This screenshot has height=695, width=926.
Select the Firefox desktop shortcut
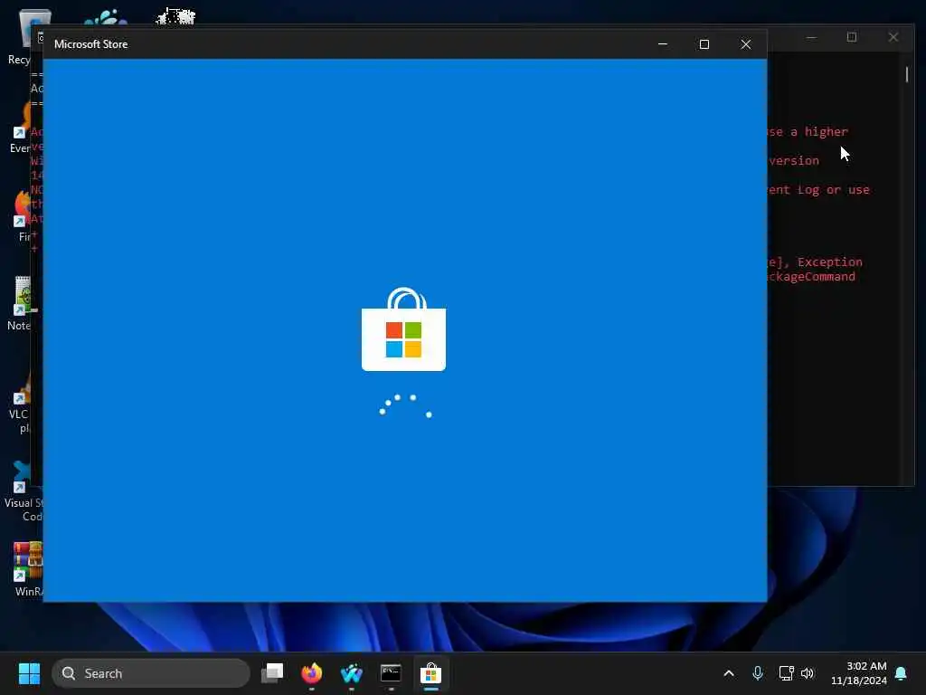point(23,217)
